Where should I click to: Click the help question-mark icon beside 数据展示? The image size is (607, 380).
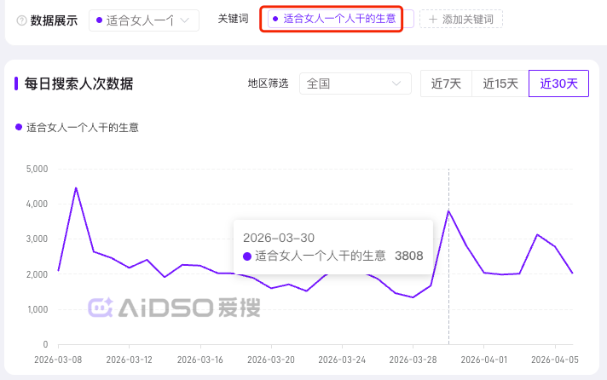21,20
